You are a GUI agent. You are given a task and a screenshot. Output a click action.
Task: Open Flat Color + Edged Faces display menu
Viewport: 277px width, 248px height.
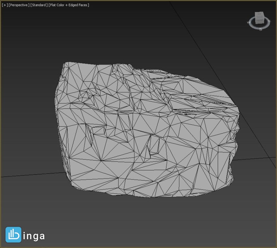[x=69, y=5]
